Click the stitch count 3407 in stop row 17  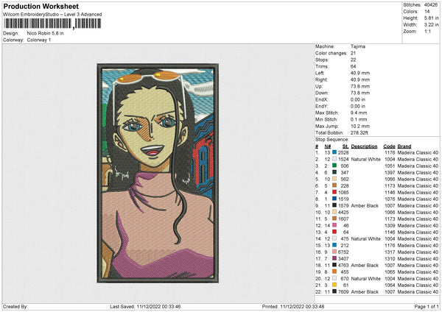click(343, 258)
